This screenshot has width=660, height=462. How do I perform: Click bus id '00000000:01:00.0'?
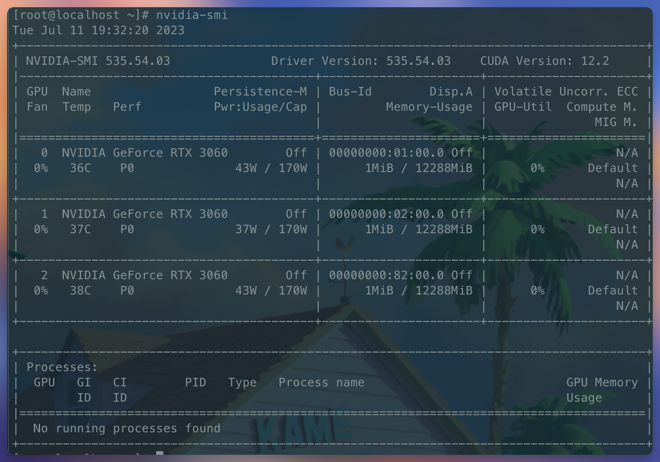tap(386, 153)
